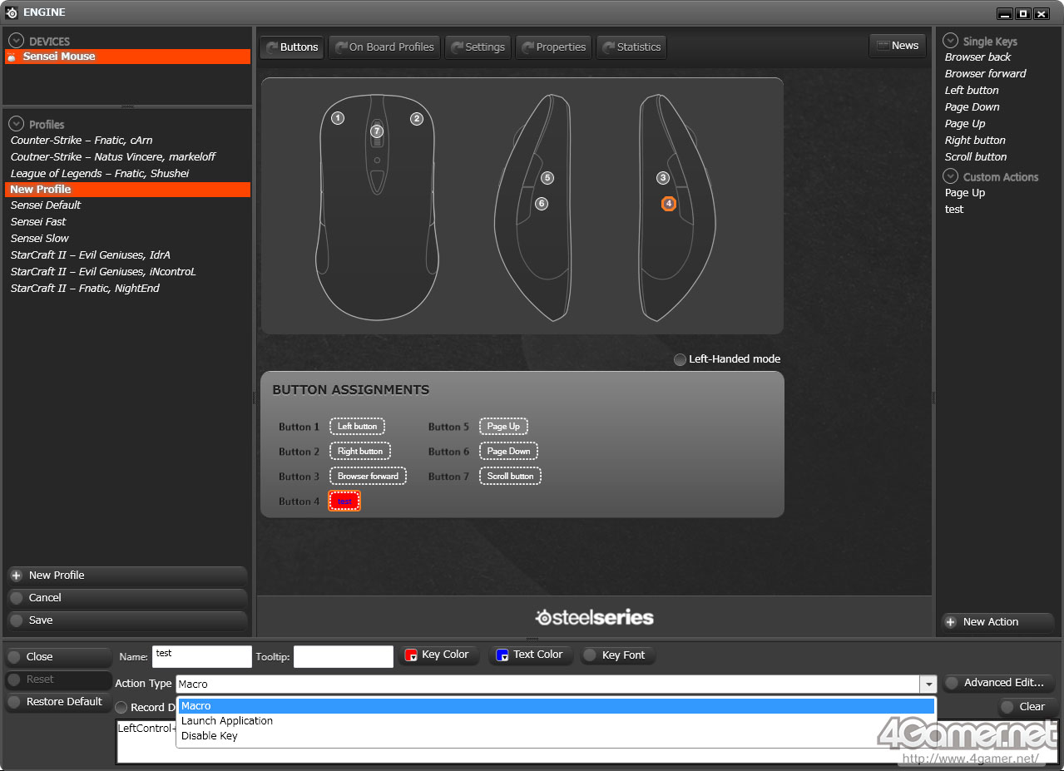Click the plus icon beside New Action

pos(951,622)
